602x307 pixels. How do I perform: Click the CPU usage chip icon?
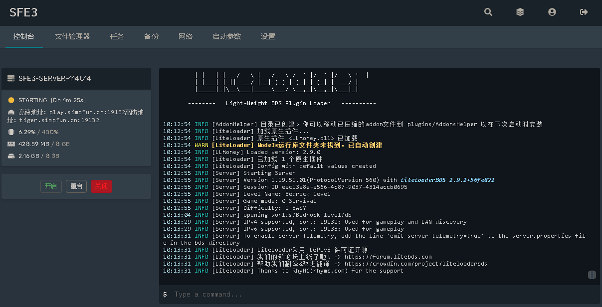click(11, 132)
